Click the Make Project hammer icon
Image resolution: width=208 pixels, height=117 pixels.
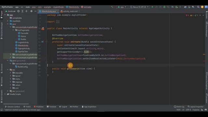[112, 7]
